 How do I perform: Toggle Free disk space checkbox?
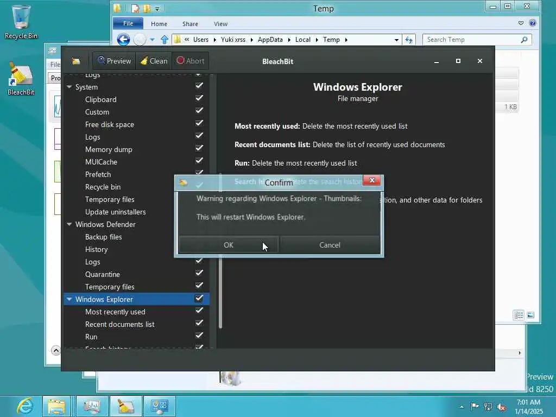[199, 123]
